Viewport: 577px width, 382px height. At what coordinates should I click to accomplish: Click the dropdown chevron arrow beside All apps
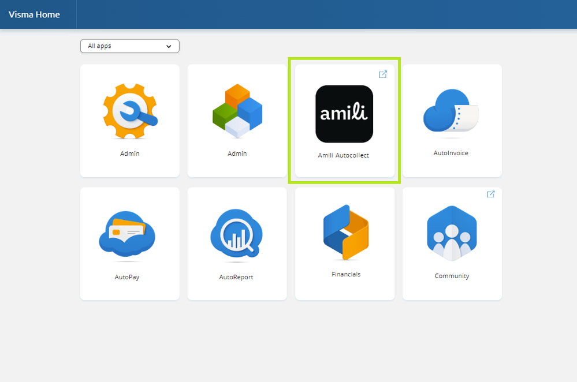coord(169,46)
